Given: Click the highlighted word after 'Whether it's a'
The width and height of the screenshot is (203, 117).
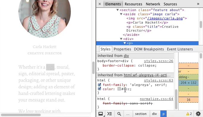Looking at the screenshot, I should [50, 67].
